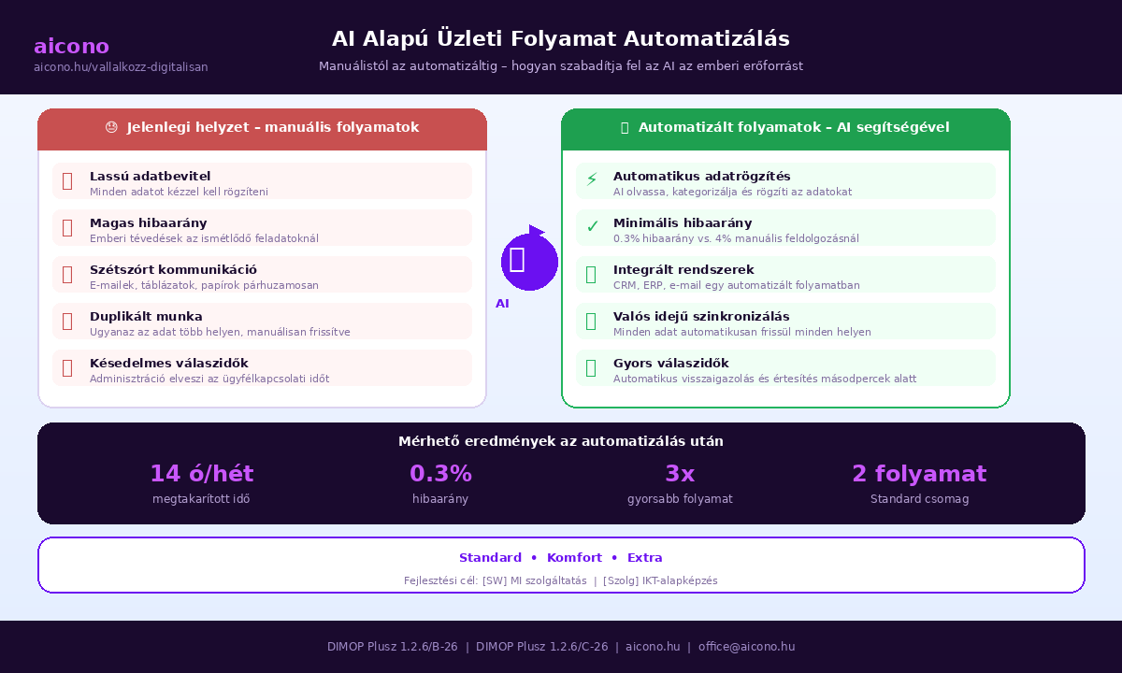Click the icon beside 'Integrált rendszerek'
Image resolution: width=1122 pixels, height=673 pixels.
tap(591, 274)
